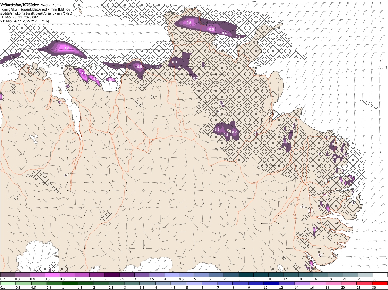The image size is (388, 290).
Task: Pick the pink rain swatch between 18 and 20
Action: [x=333, y=283]
